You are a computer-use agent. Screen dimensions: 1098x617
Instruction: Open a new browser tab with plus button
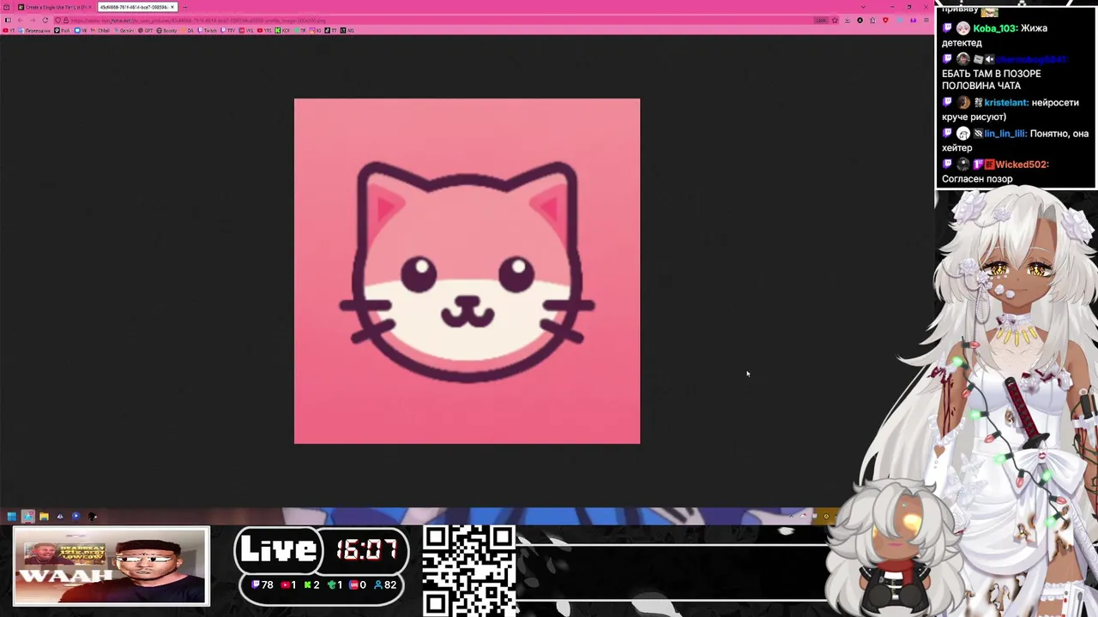185,7
